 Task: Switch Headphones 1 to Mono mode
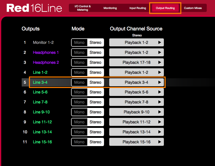point(79,52)
